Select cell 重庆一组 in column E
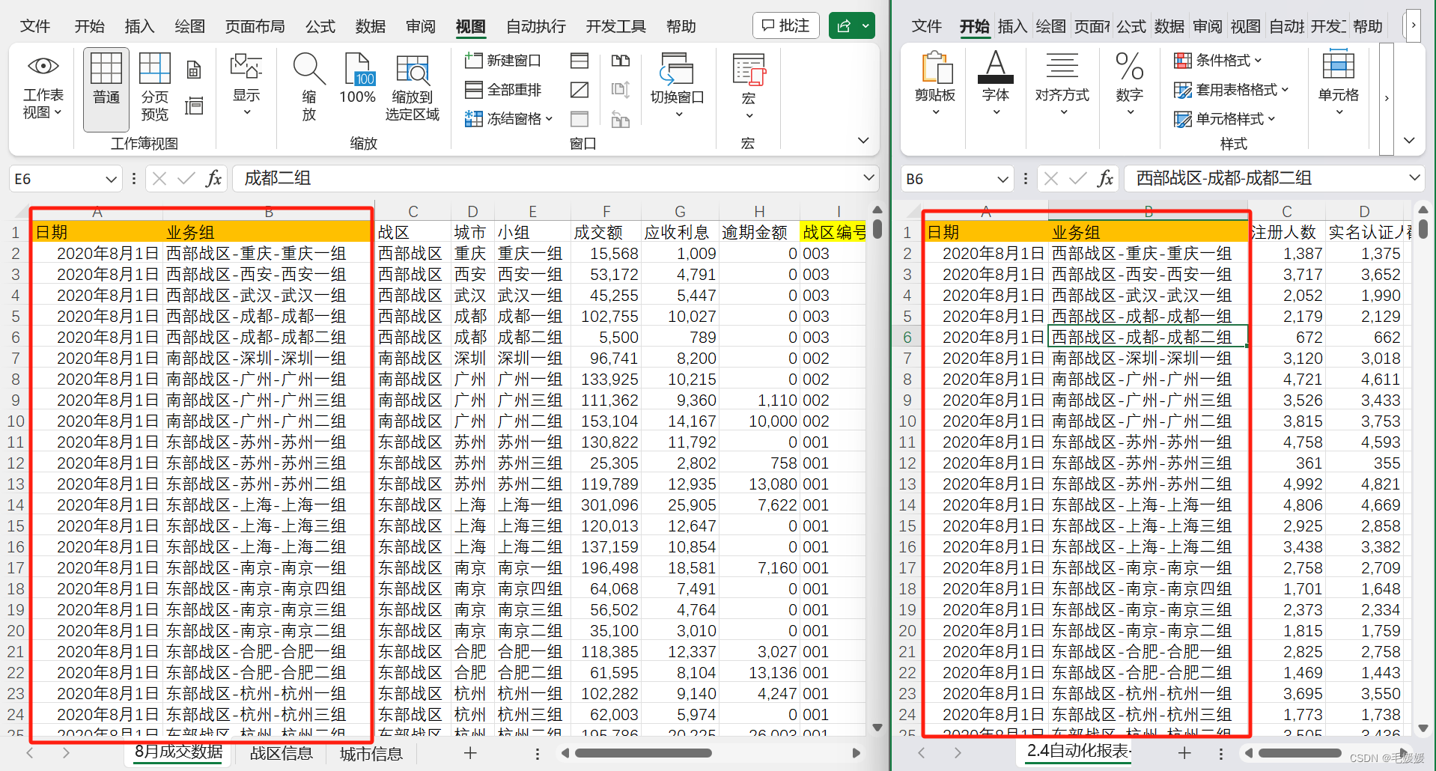This screenshot has height=771, width=1436. pos(531,254)
